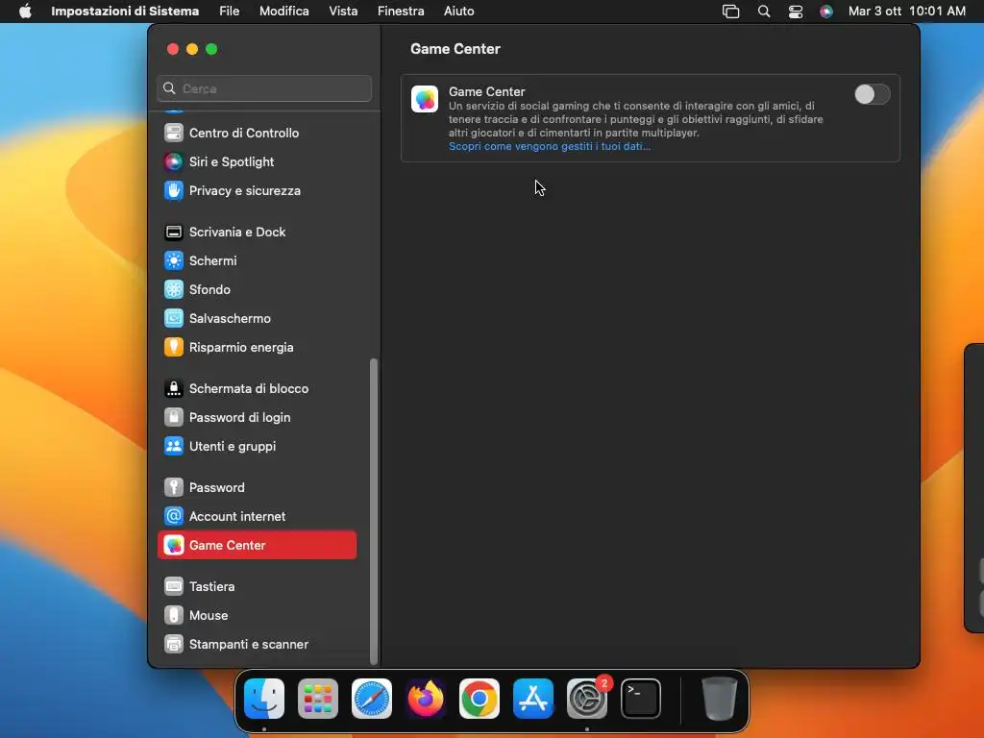Open Terminal from the Dock
The width and height of the screenshot is (984, 738).
click(x=641, y=699)
